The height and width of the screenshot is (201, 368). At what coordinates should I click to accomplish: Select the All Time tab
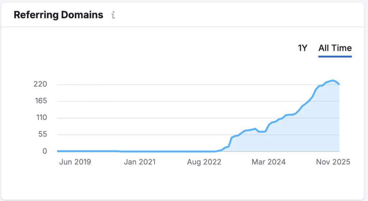click(x=335, y=48)
